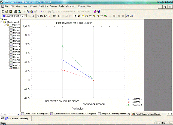This screenshot has width=173, height=125.
Task: Select the zoom-in magnifier tool
Action: [x=59, y=16]
